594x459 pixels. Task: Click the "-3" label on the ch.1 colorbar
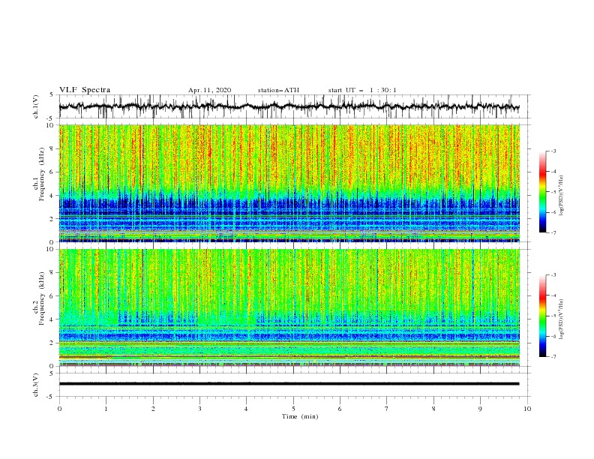click(553, 151)
